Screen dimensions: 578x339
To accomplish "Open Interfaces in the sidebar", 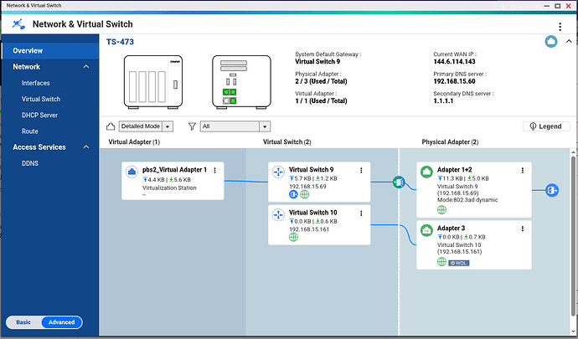I will tap(36, 83).
